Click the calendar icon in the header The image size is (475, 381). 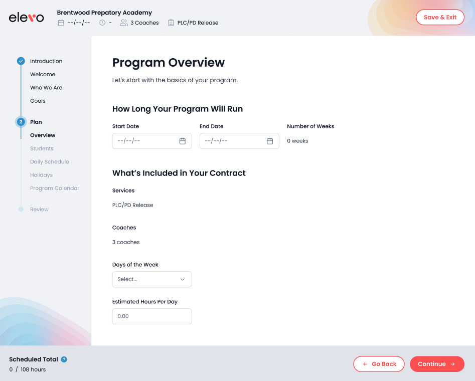tap(61, 23)
